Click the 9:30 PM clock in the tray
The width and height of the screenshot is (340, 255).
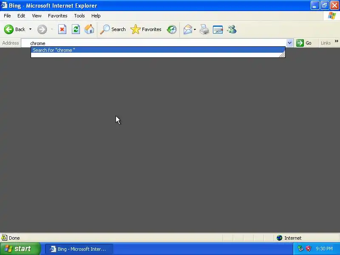pyautogui.click(x=324, y=249)
